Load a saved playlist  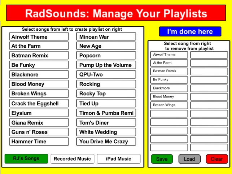pos(189,159)
